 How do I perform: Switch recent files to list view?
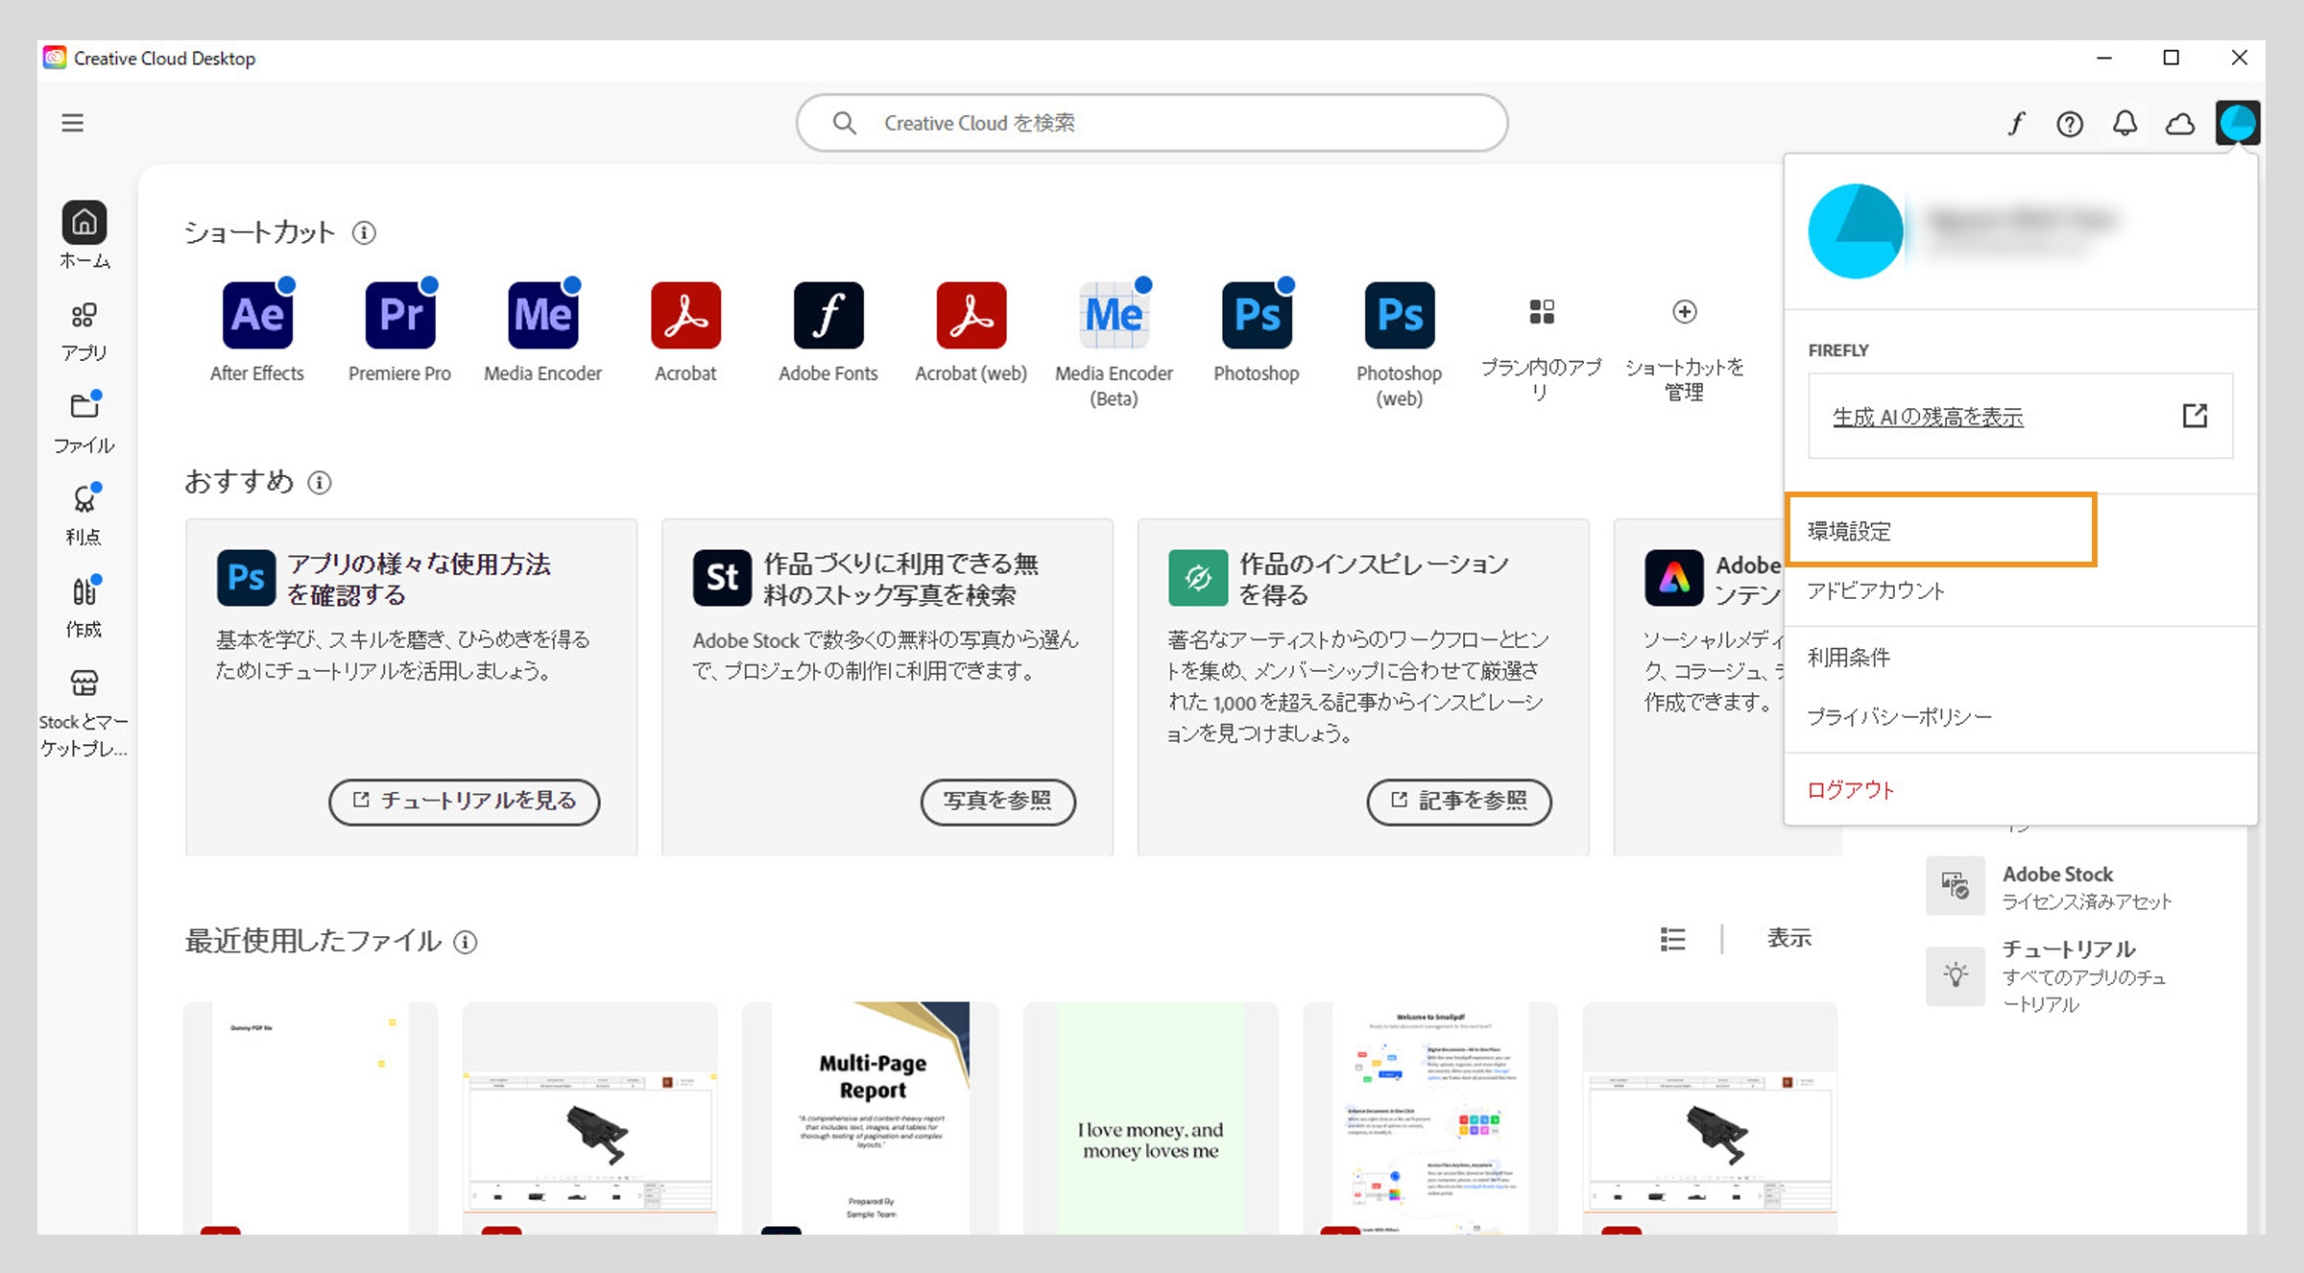1670,940
